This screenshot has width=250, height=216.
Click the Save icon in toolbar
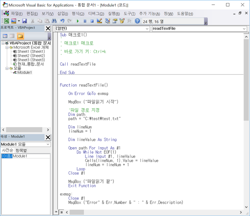24,21
